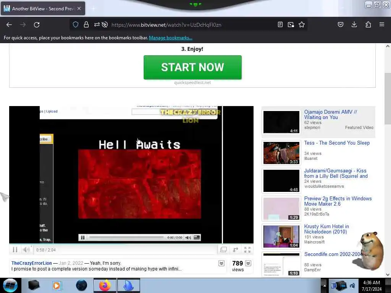Click the Maincrosift uploader name
The image size is (391, 293).
(315, 242)
